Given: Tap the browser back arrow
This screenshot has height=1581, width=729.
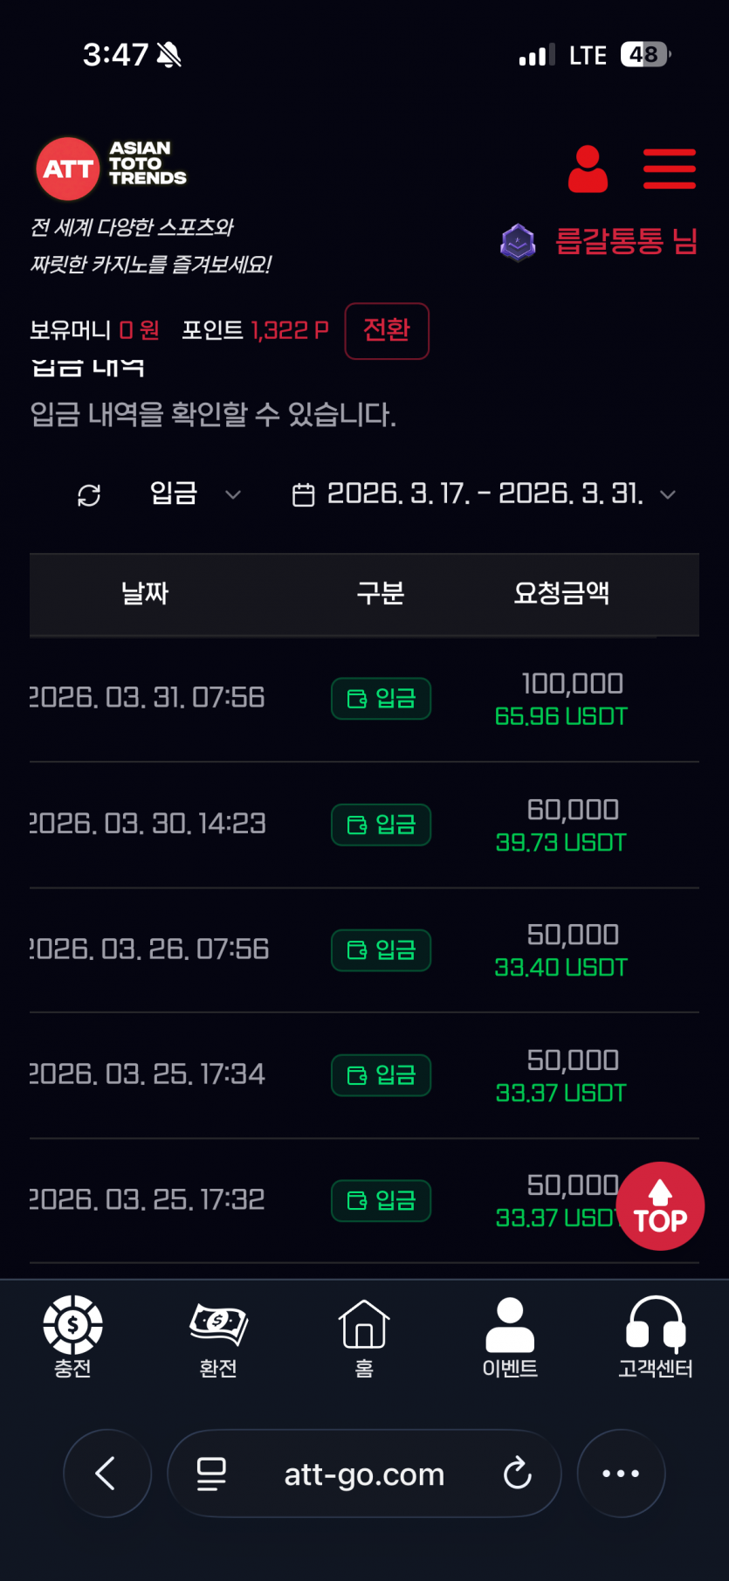Looking at the screenshot, I should tap(107, 1474).
